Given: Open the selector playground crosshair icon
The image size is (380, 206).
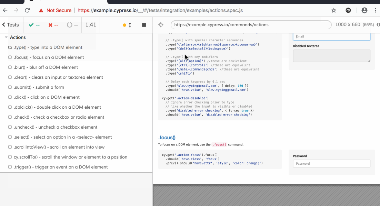Looking at the screenshot, I should coord(161,25).
